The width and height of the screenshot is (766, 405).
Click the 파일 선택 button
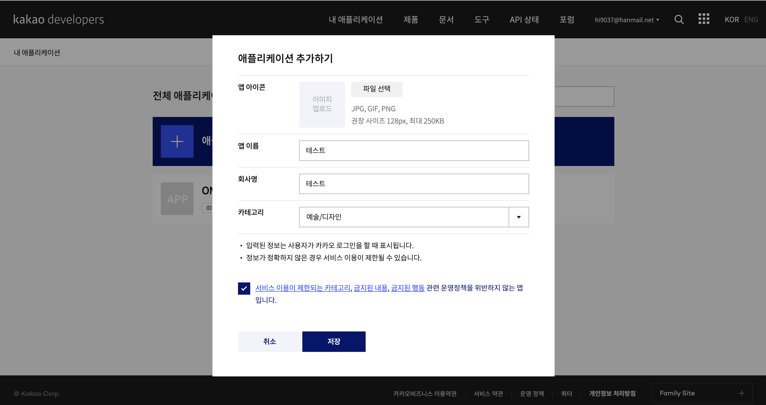click(x=376, y=89)
